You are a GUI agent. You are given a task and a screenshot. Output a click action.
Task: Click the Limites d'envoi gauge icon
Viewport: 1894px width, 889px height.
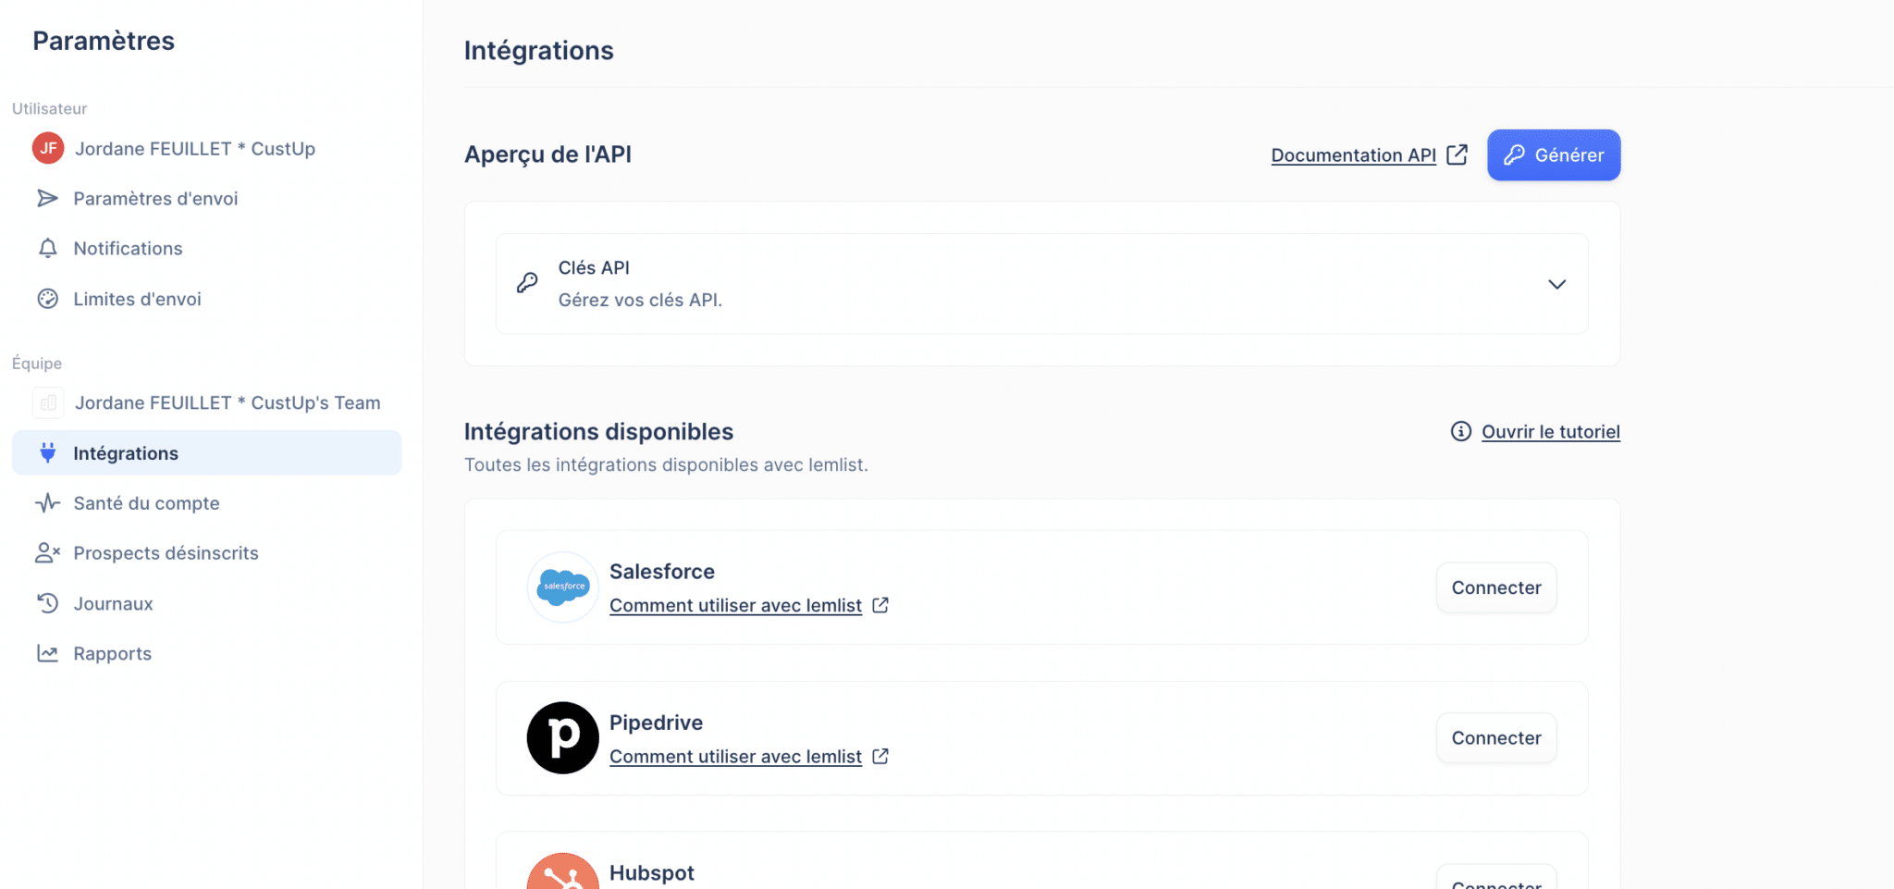[47, 299]
